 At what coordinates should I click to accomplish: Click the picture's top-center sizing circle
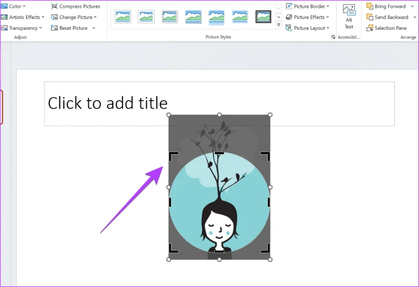click(219, 114)
